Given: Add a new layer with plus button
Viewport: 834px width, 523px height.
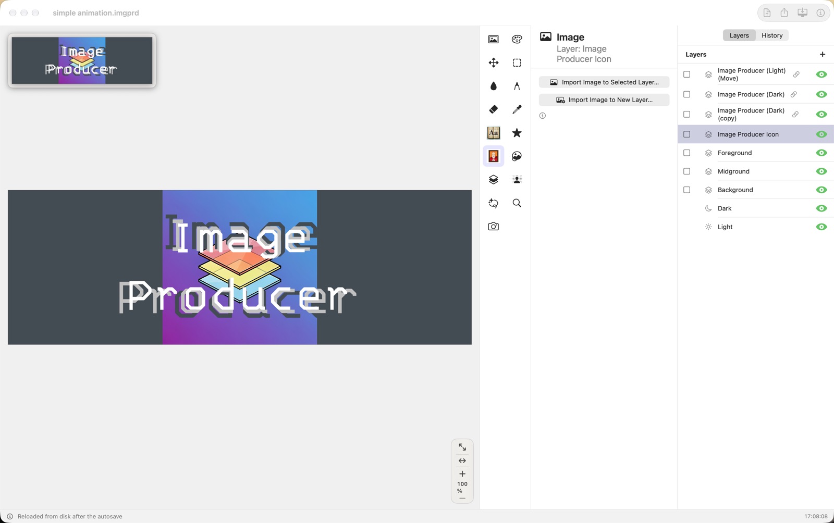Looking at the screenshot, I should (x=823, y=54).
